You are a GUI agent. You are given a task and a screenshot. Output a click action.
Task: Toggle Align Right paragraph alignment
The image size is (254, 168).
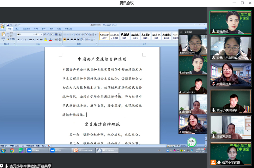click(x=71, y=39)
